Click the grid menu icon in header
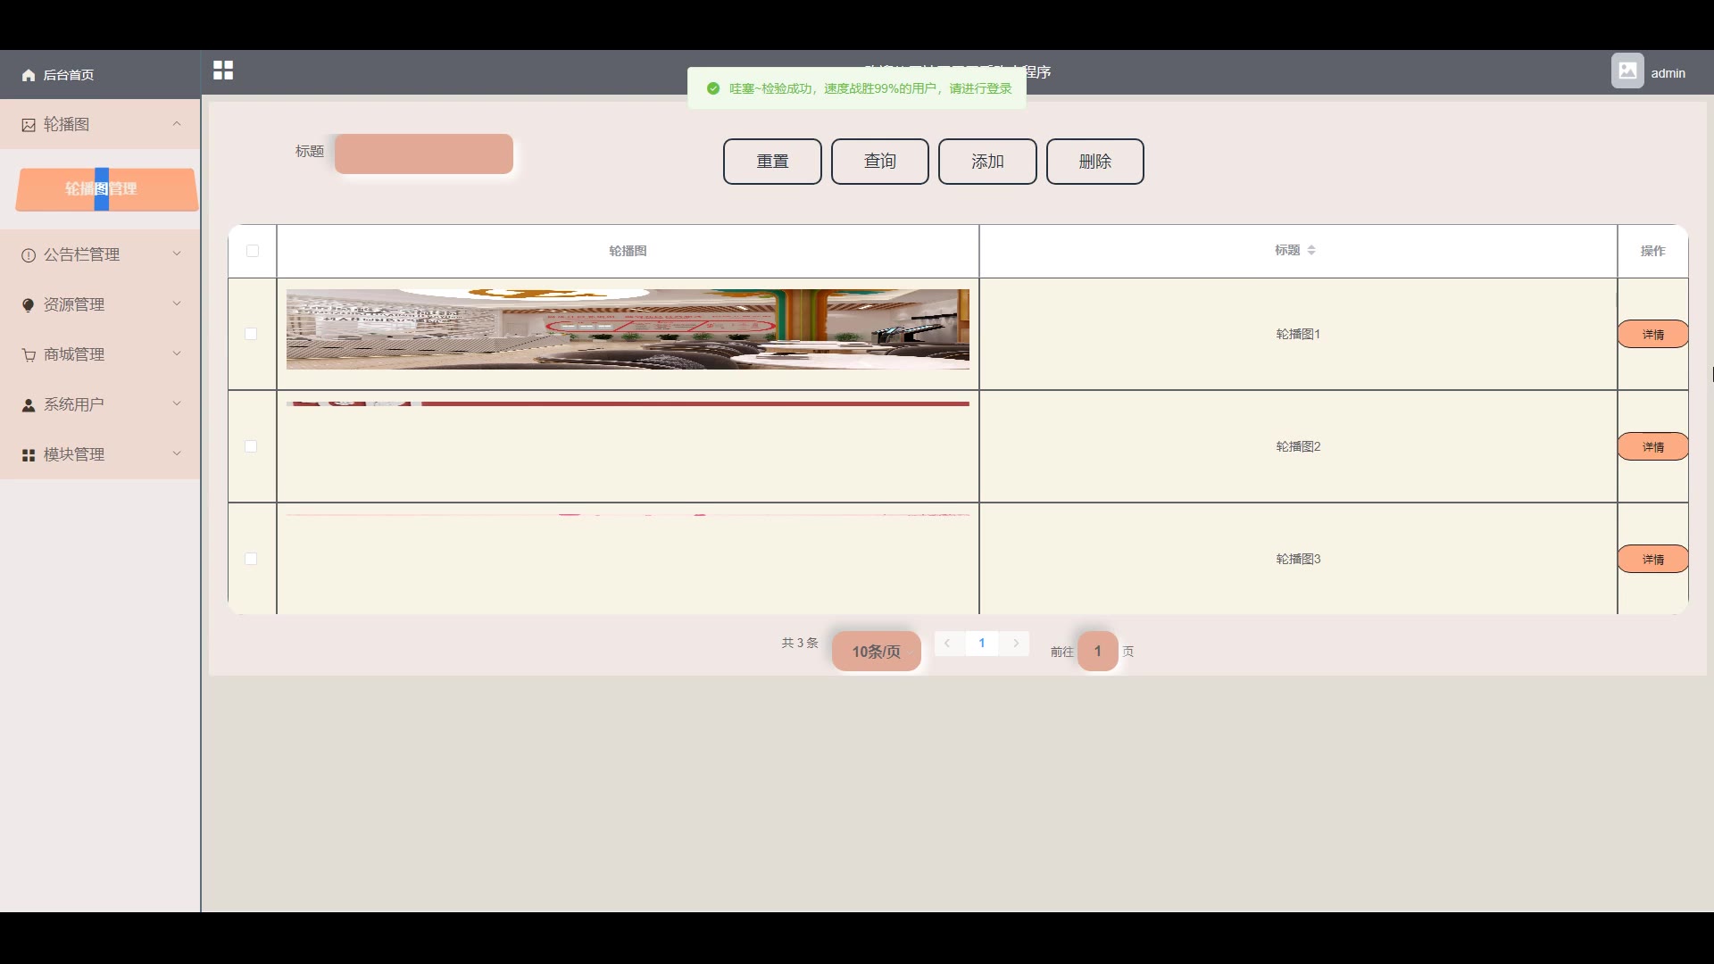The image size is (1714, 964). pos(223,71)
